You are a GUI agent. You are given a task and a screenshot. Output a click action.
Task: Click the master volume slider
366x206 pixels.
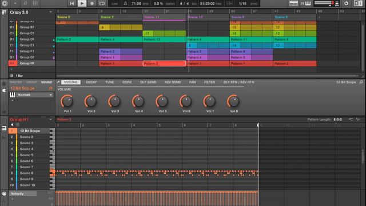(x=324, y=3)
